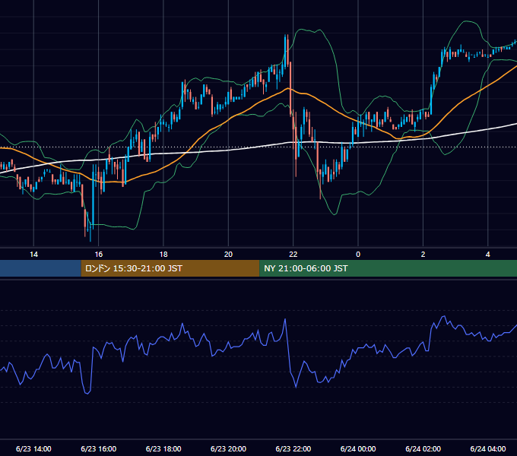Click the 6/23 14:00 time label
The image size is (517, 456).
coord(33,448)
